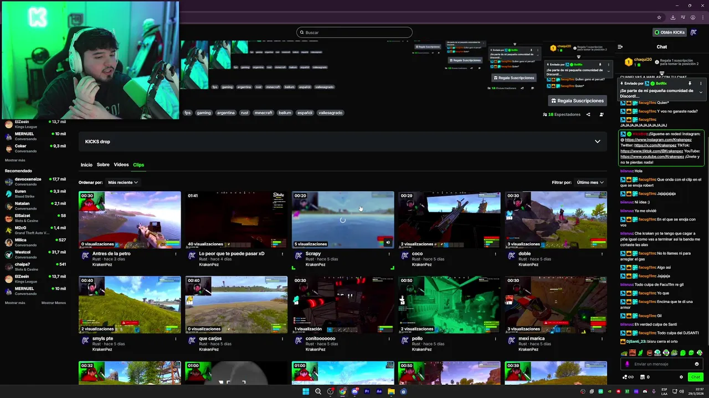Image resolution: width=709 pixels, height=398 pixels.
Task: Open options menu for clip pollo
Action: tap(495, 338)
